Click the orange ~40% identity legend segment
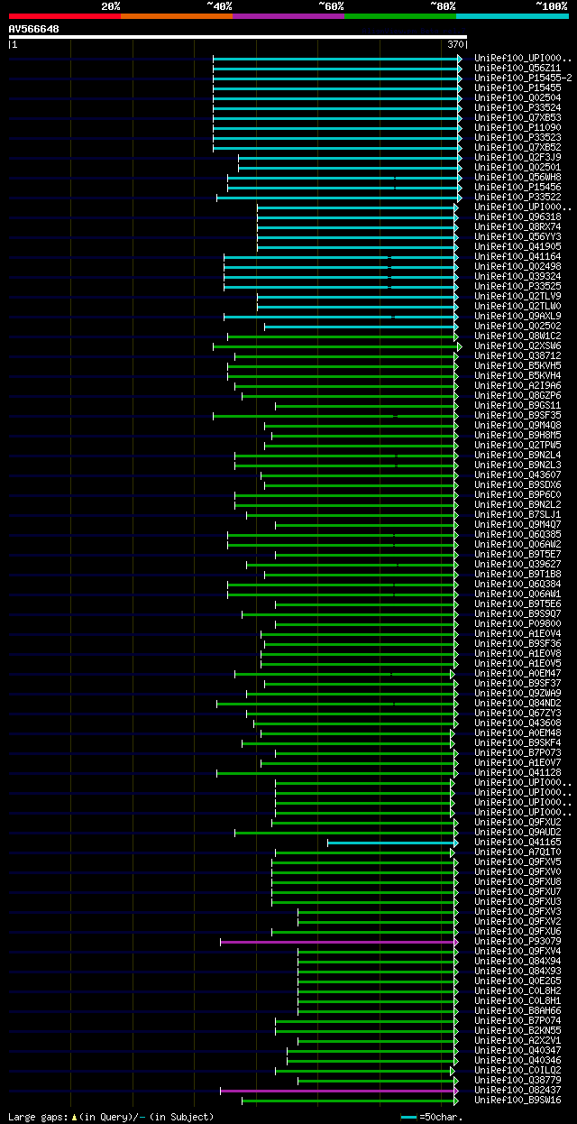This screenshot has height=1124, width=577. [x=177, y=15]
